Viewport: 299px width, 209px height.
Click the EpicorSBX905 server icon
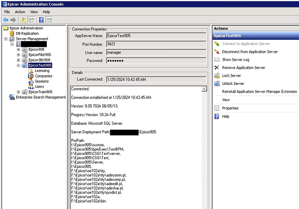24,60
